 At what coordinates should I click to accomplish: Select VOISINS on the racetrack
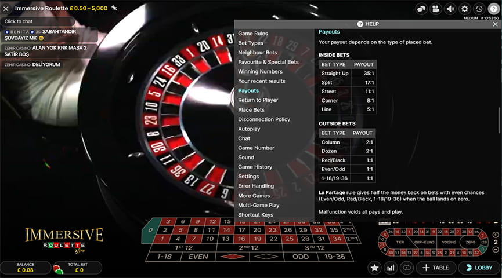pyautogui.click(x=449, y=242)
